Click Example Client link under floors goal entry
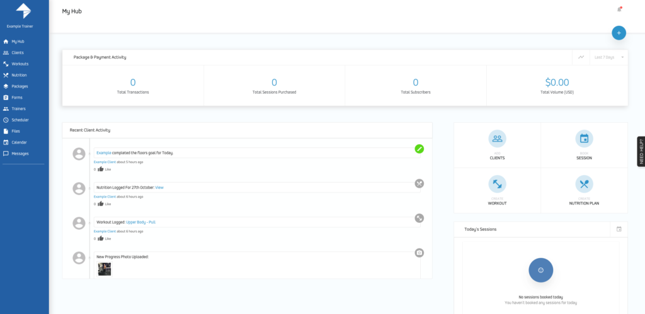The width and height of the screenshot is (645, 314). point(105,162)
